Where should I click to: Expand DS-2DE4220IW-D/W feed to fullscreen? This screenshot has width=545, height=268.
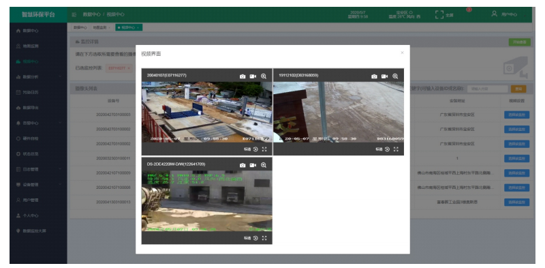click(264, 238)
